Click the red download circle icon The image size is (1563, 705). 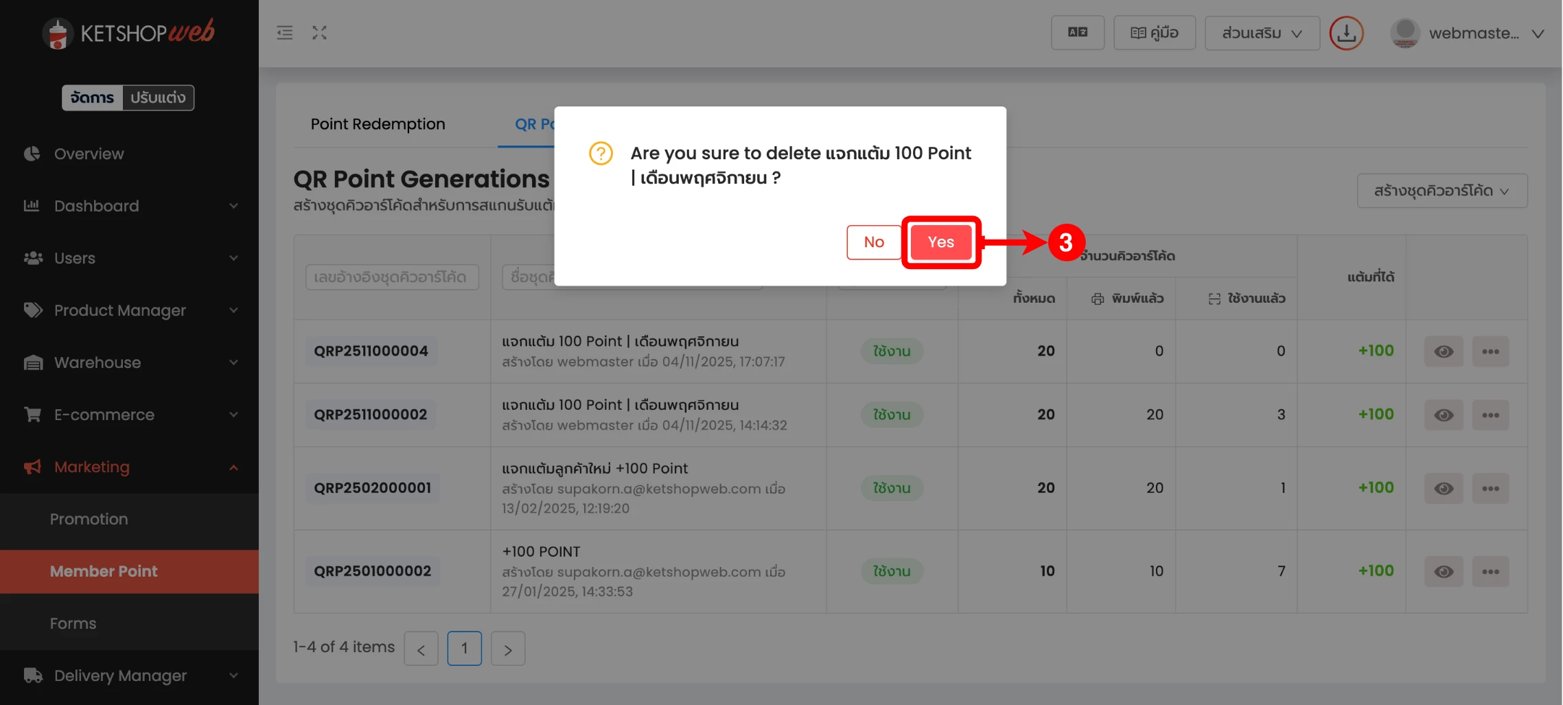[1346, 33]
